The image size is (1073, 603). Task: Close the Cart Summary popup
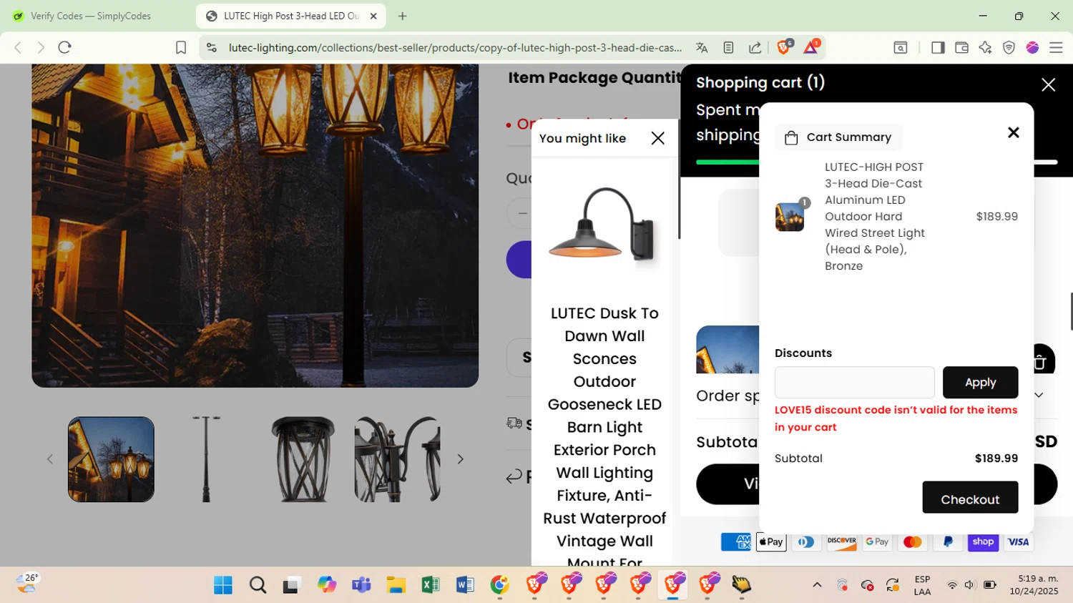point(1013,132)
